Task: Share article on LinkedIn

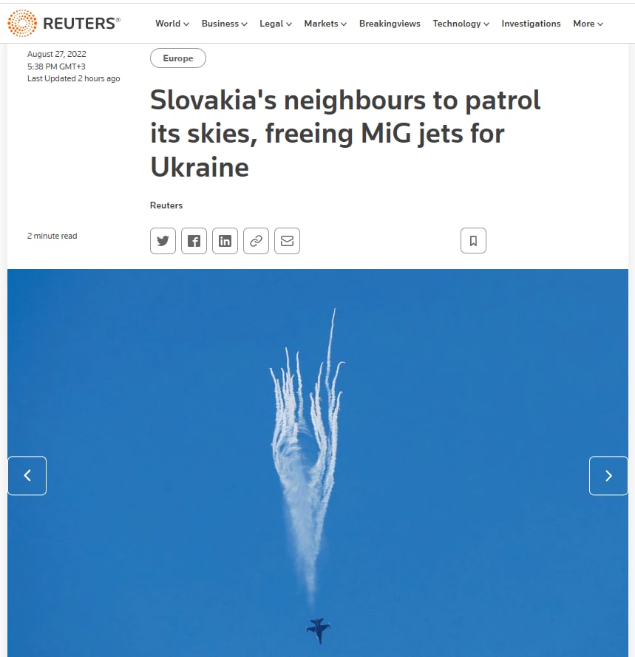Action: click(225, 241)
